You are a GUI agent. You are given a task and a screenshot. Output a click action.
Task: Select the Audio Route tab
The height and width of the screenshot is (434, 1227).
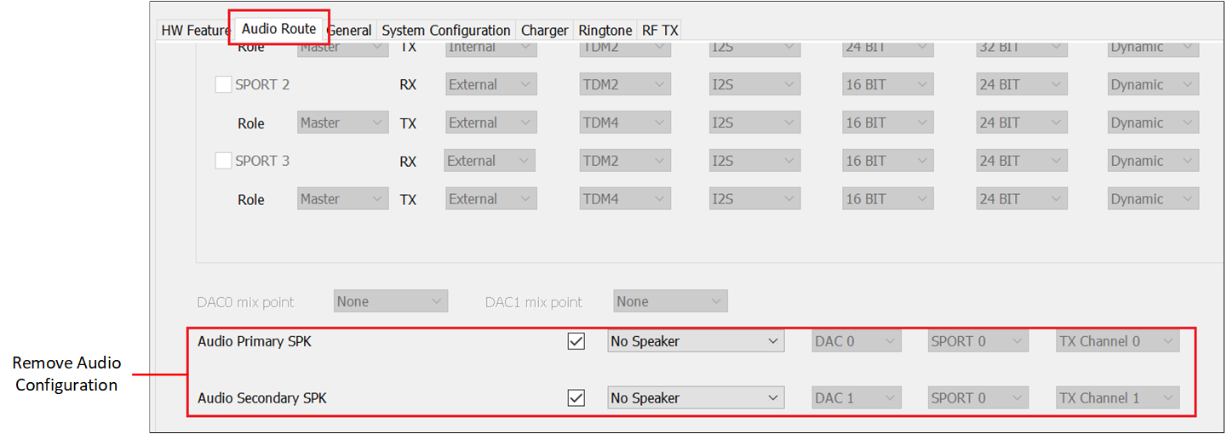coord(278,29)
